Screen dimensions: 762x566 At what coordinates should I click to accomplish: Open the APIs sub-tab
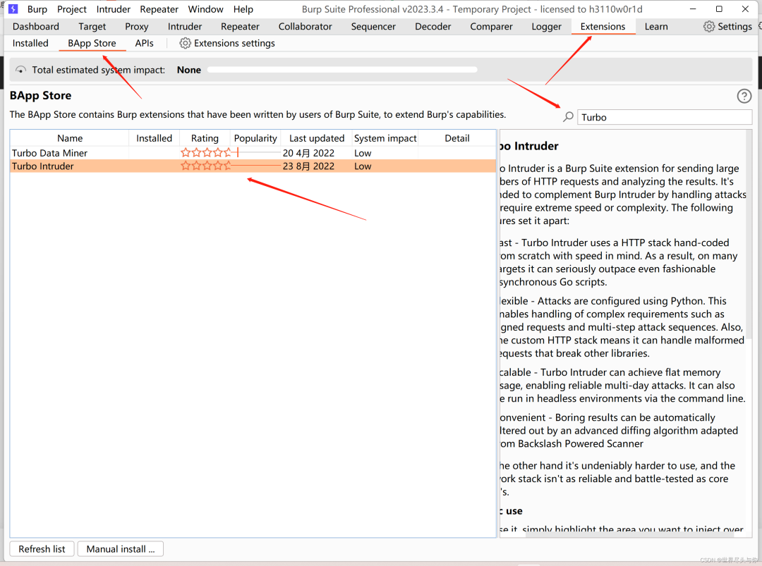pyautogui.click(x=145, y=43)
